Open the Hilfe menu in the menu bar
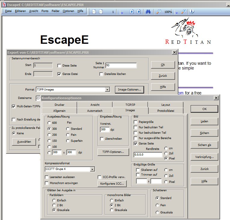The height and width of the screenshot is (220, 230). click(x=80, y=11)
